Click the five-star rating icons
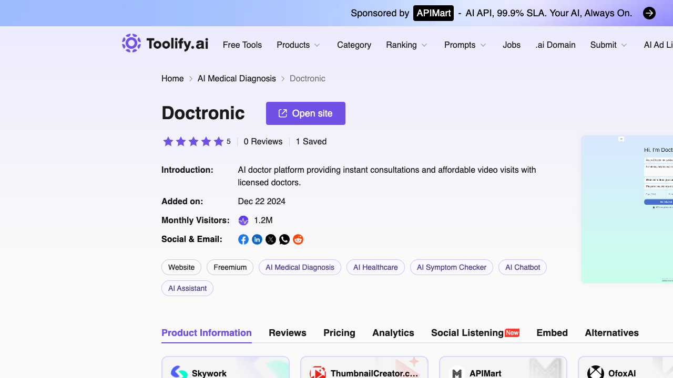The height and width of the screenshot is (378, 673). click(x=193, y=141)
